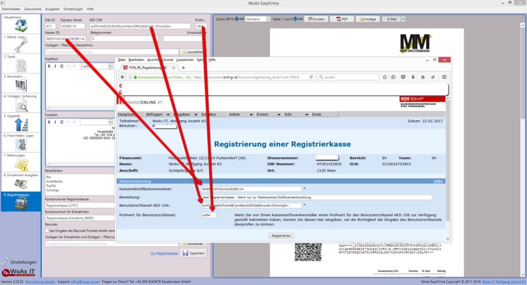This screenshot has width=527, height=285.
Task: Apply bold in Fusstext editor toolbar
Action: tap(49, 122)
